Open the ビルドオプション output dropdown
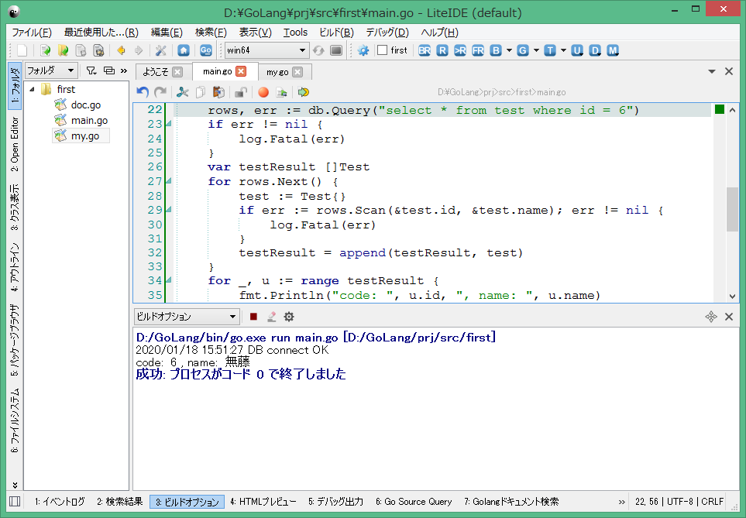746x518 pixels. coord(186,317)
